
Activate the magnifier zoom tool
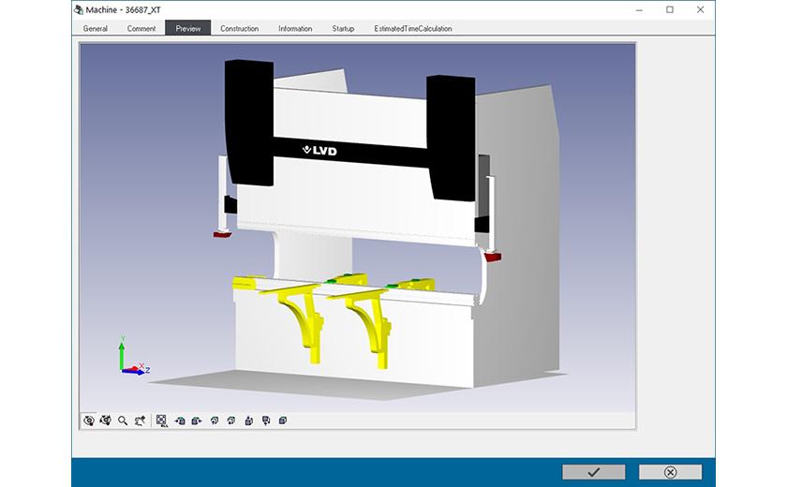(123, 421)
